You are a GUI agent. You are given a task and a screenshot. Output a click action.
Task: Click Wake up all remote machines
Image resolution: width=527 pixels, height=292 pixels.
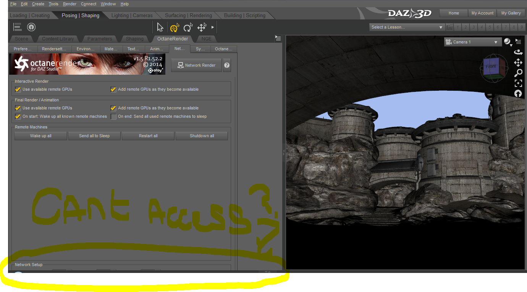click(41, 136)
